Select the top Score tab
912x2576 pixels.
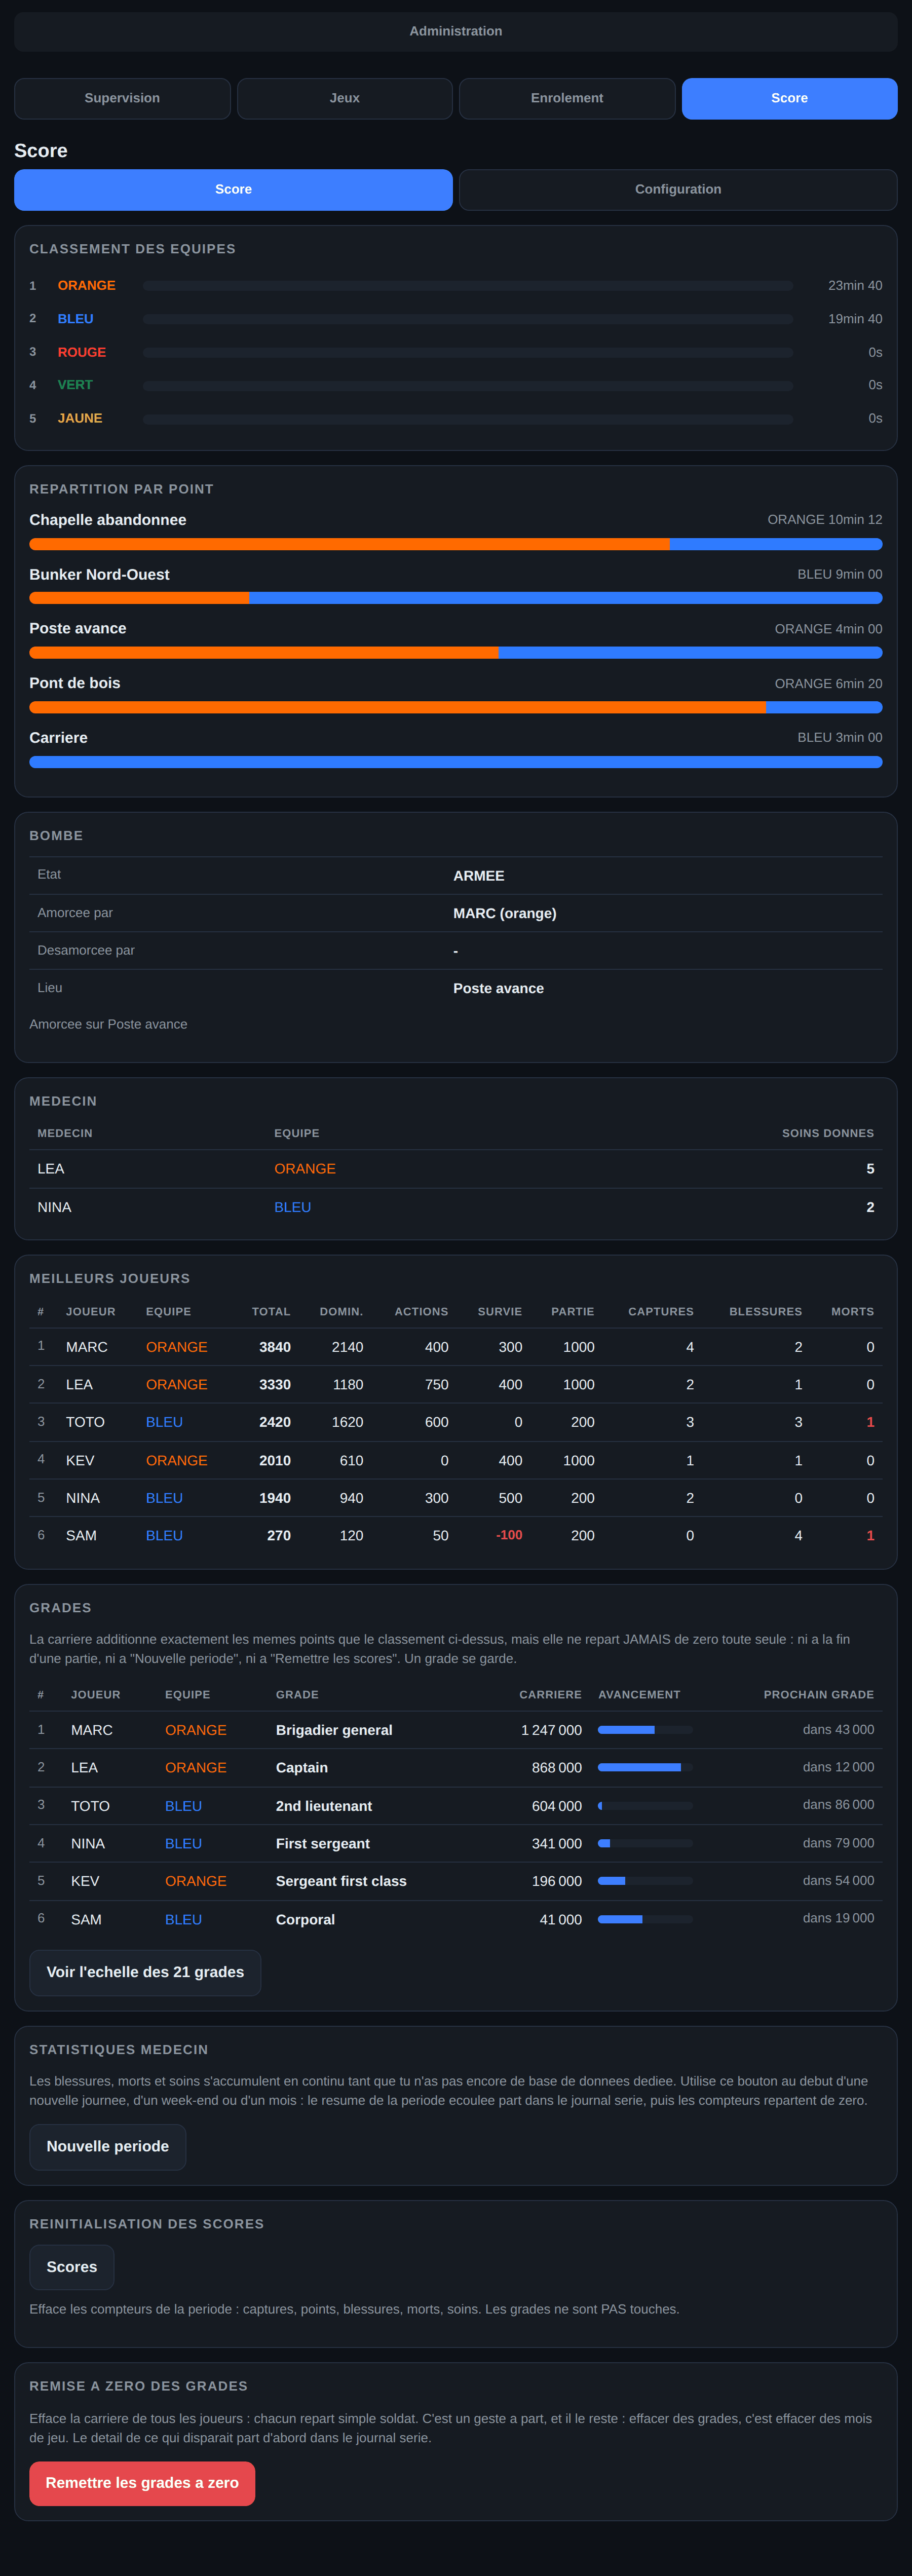(789, 98)
